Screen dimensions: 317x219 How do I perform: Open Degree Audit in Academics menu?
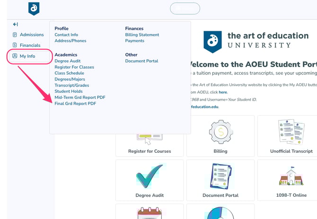(x=68, y=61)
